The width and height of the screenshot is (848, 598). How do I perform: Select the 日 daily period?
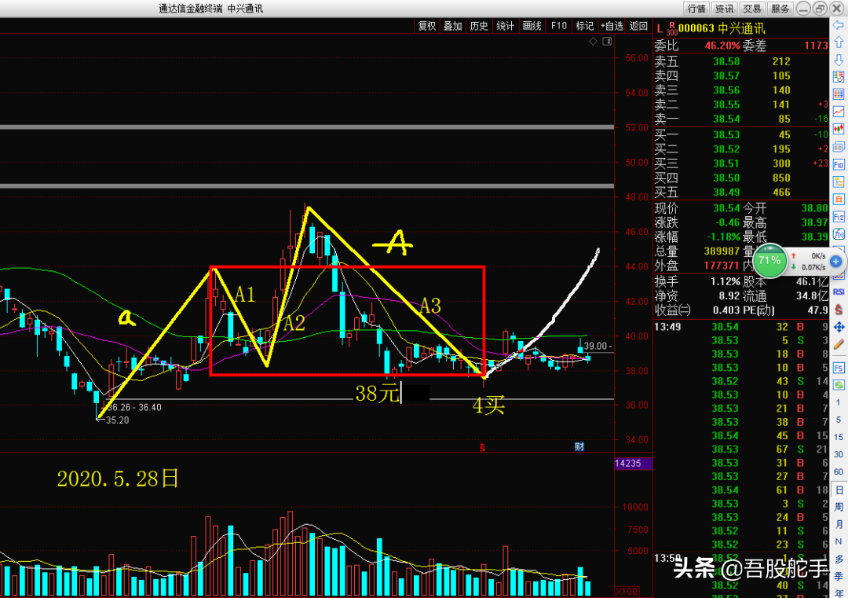839,490
